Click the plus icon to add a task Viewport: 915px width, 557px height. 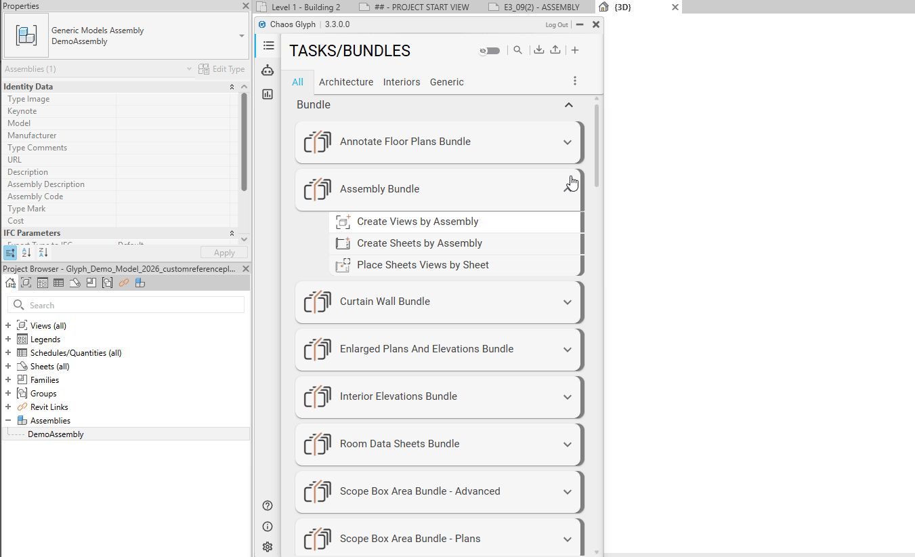point(574,50)
